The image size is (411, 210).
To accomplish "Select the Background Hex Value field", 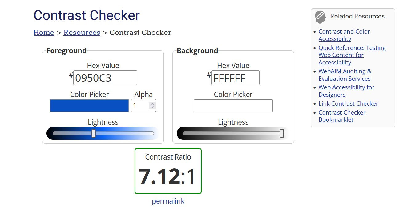I will [x=235, y=78].
